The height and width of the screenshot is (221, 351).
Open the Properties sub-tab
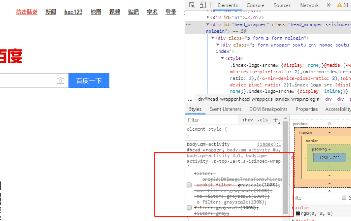306,109
